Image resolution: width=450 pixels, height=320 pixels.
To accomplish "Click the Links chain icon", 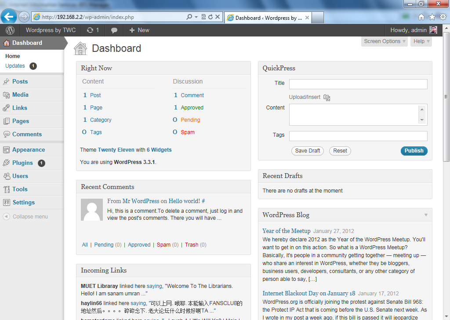I will 6,108.
